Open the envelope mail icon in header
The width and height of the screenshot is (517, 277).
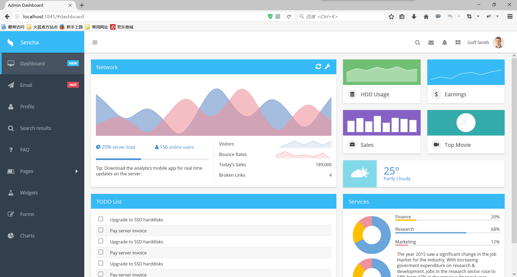pyautogui.click(x=431, y=42)
